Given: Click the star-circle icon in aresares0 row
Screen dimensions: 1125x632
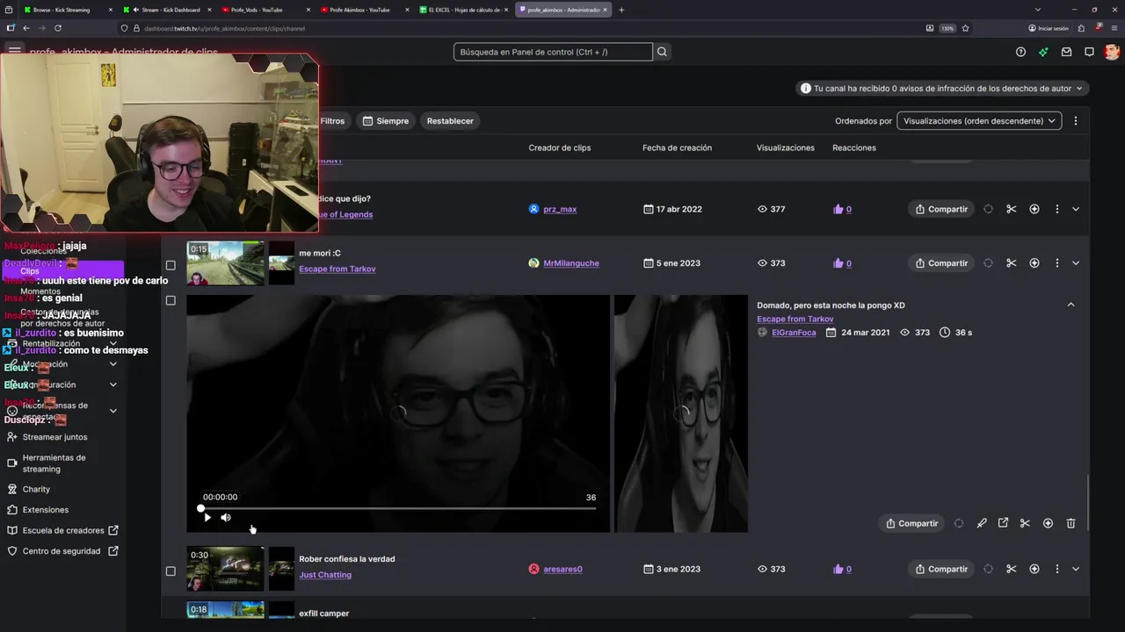Looking at the screenshot, I should click(x=1034, y=569).
